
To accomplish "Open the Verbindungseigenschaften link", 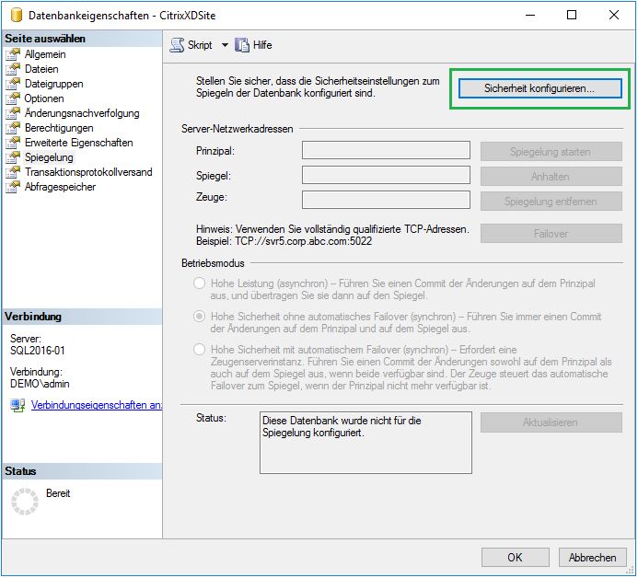I will (x=97, y=405).
